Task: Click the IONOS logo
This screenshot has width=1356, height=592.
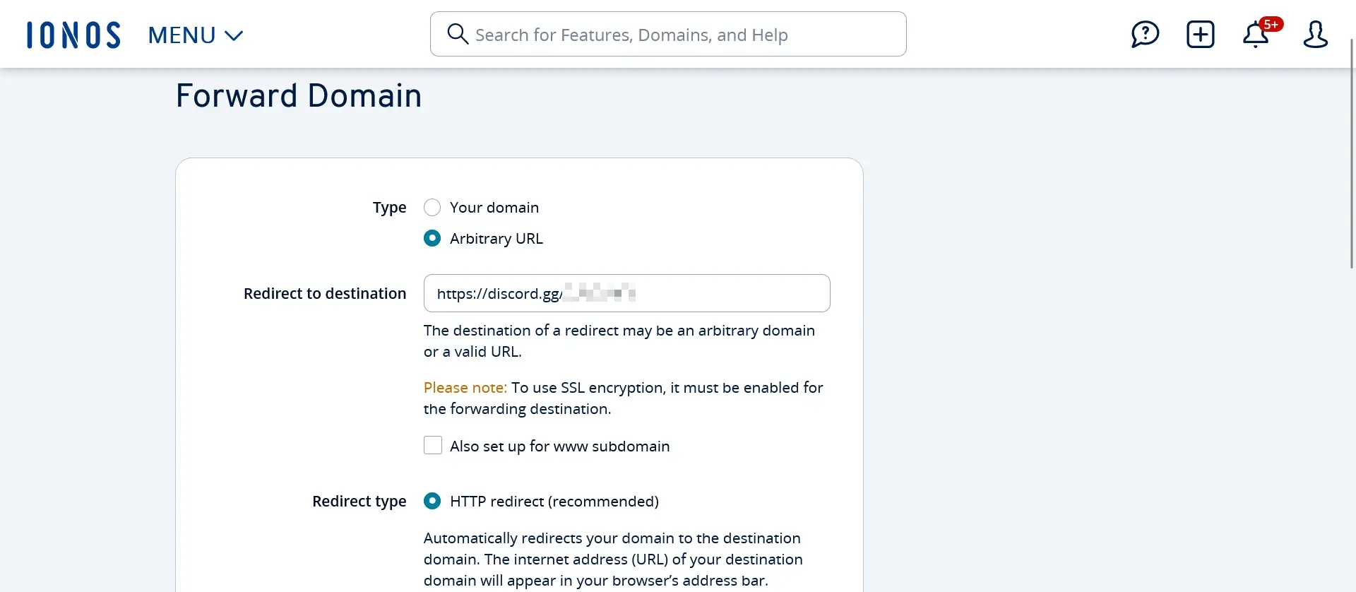Action: pos(73,34)
